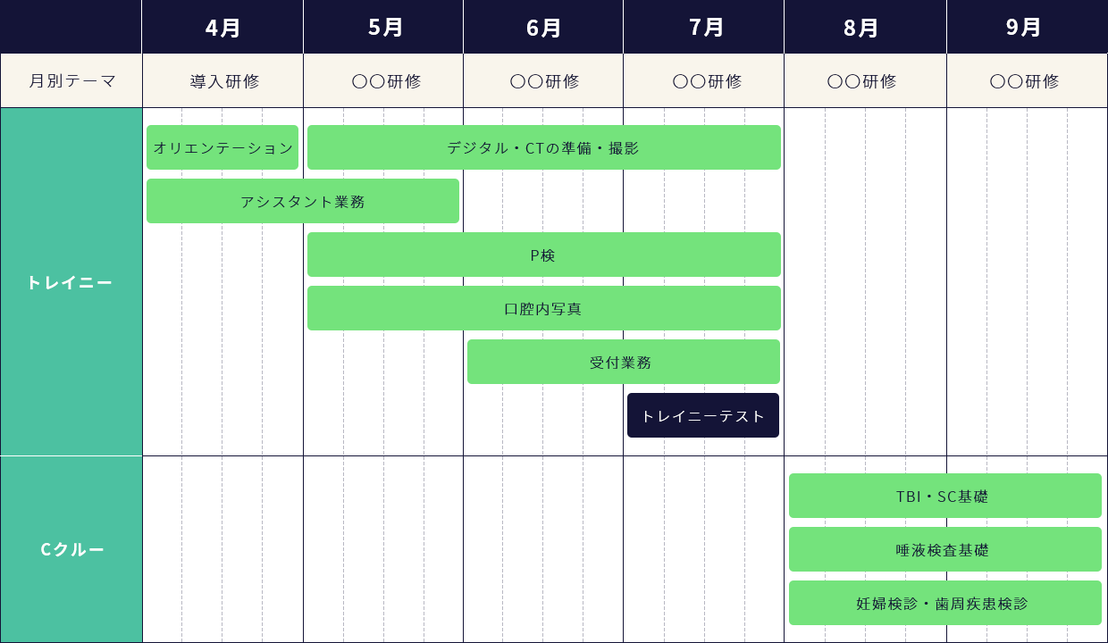Select the 4月 column header
1108x643 pixels.
222,27
